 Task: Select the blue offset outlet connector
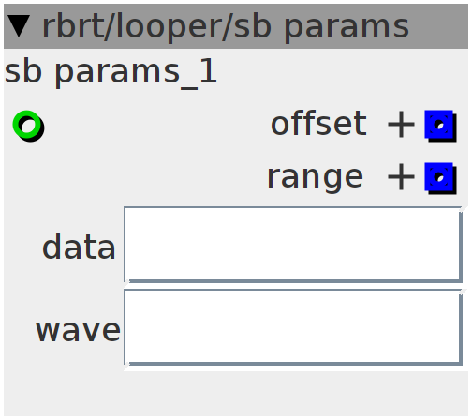point(440,126)
